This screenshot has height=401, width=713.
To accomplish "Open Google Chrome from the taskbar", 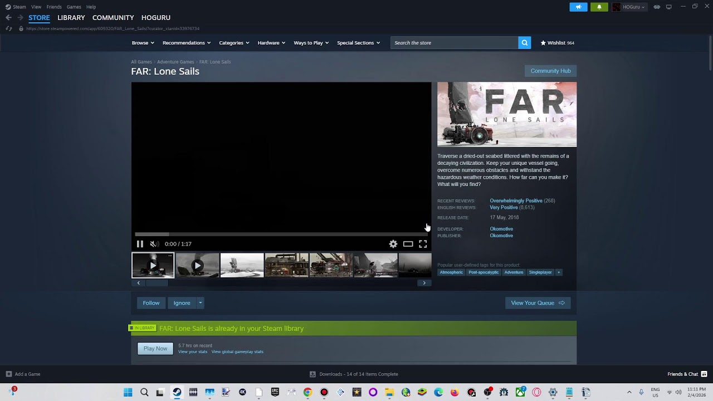I will click(x=307, y=392).
